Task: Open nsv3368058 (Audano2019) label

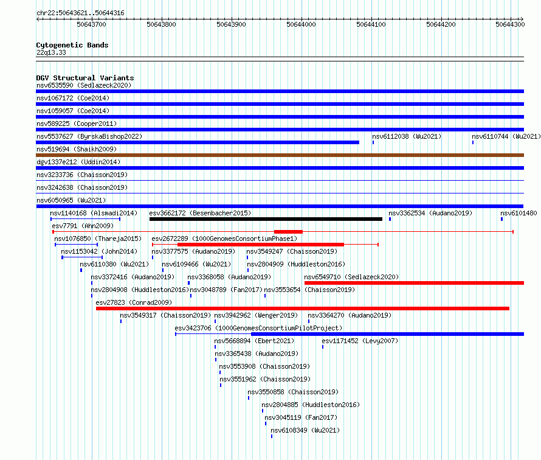Action: pyautogui.click(x=229, y=277)
